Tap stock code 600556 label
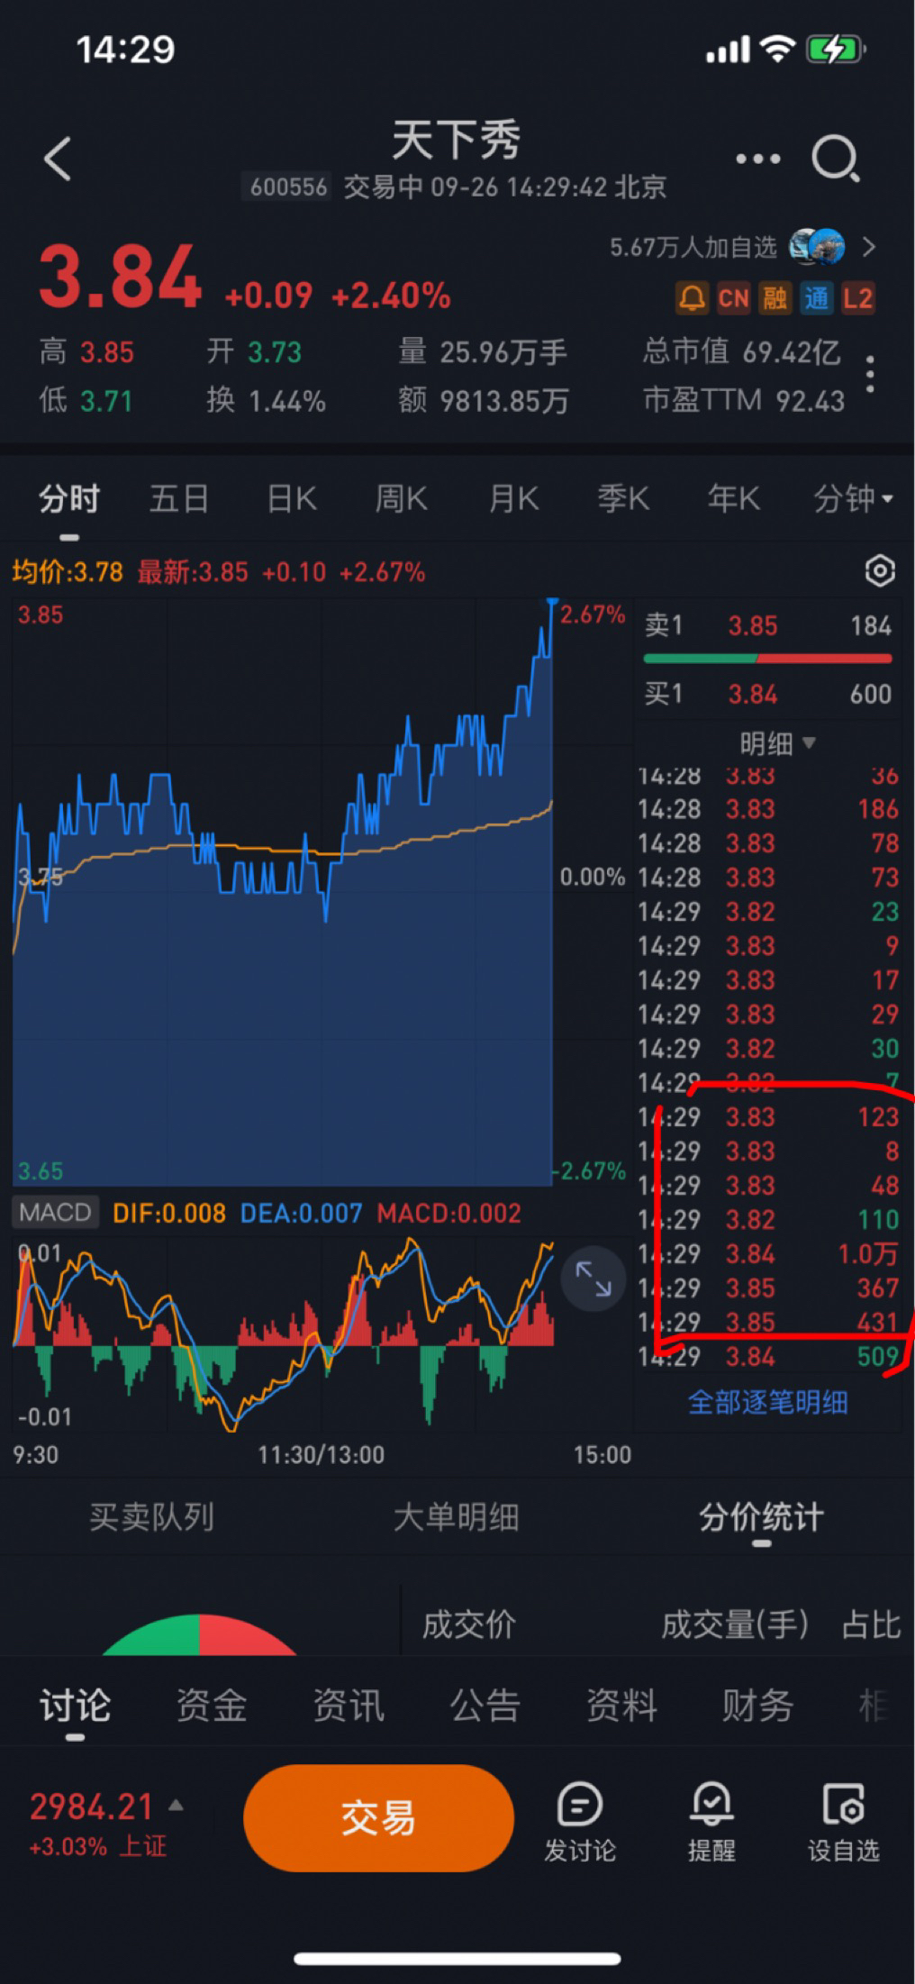 pos(288,187)
